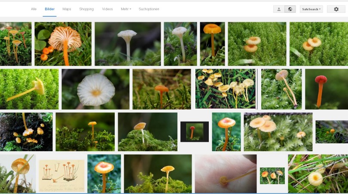Expand the Mehr menu
The image size is (348, 194).
coord(126,9)
